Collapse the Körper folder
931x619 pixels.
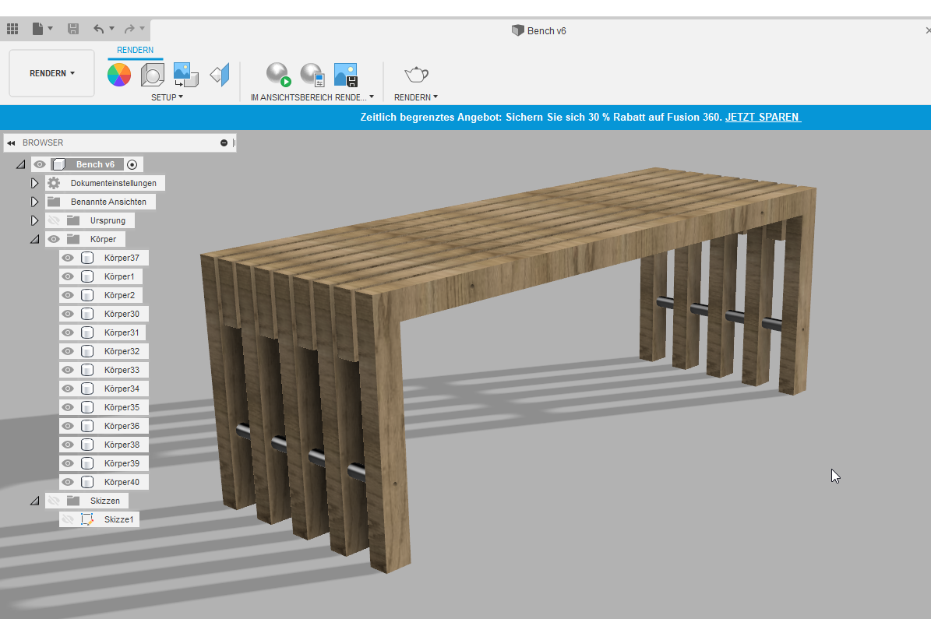coord(34,238)
